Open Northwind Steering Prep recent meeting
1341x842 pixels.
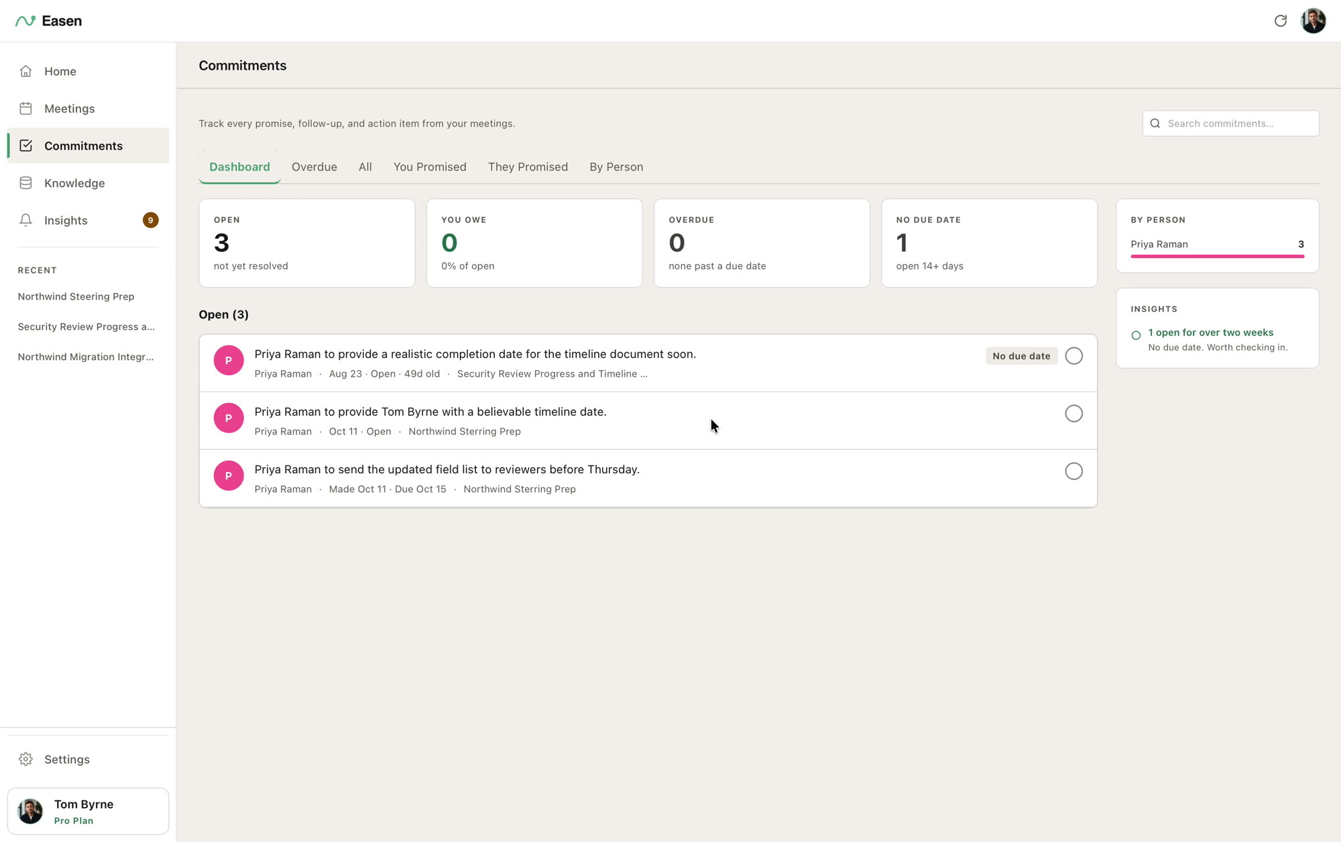point(76,296)
